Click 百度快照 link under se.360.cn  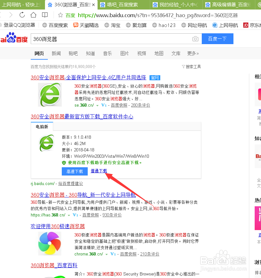[119, 105]
